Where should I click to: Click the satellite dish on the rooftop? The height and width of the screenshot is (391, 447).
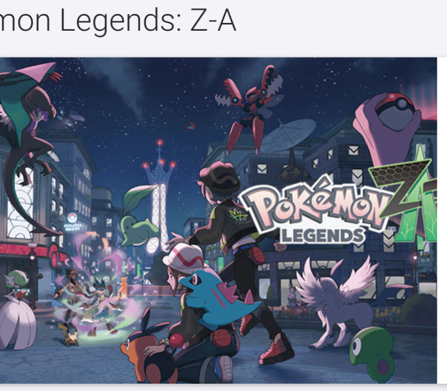pyautogui.click(x=288, y=136)
